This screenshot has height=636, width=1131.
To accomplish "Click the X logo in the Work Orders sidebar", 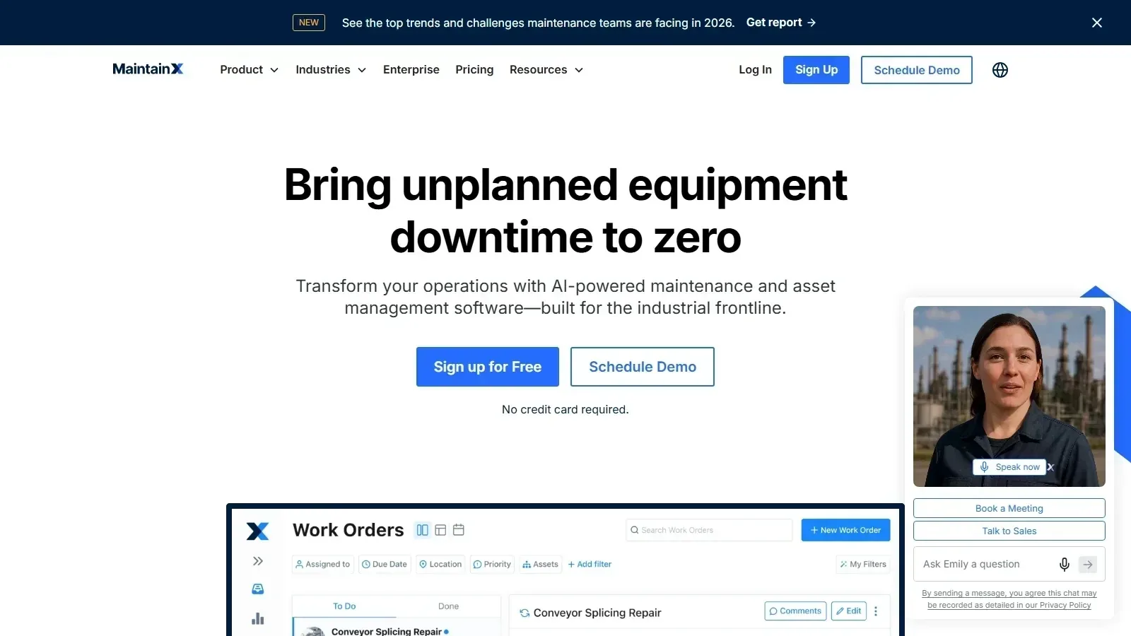I will (x=258, y=531).
